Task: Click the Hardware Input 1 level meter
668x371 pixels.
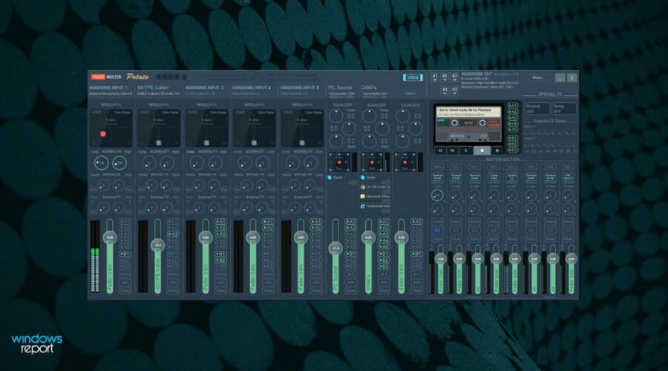Action: (x=95, y=257)
